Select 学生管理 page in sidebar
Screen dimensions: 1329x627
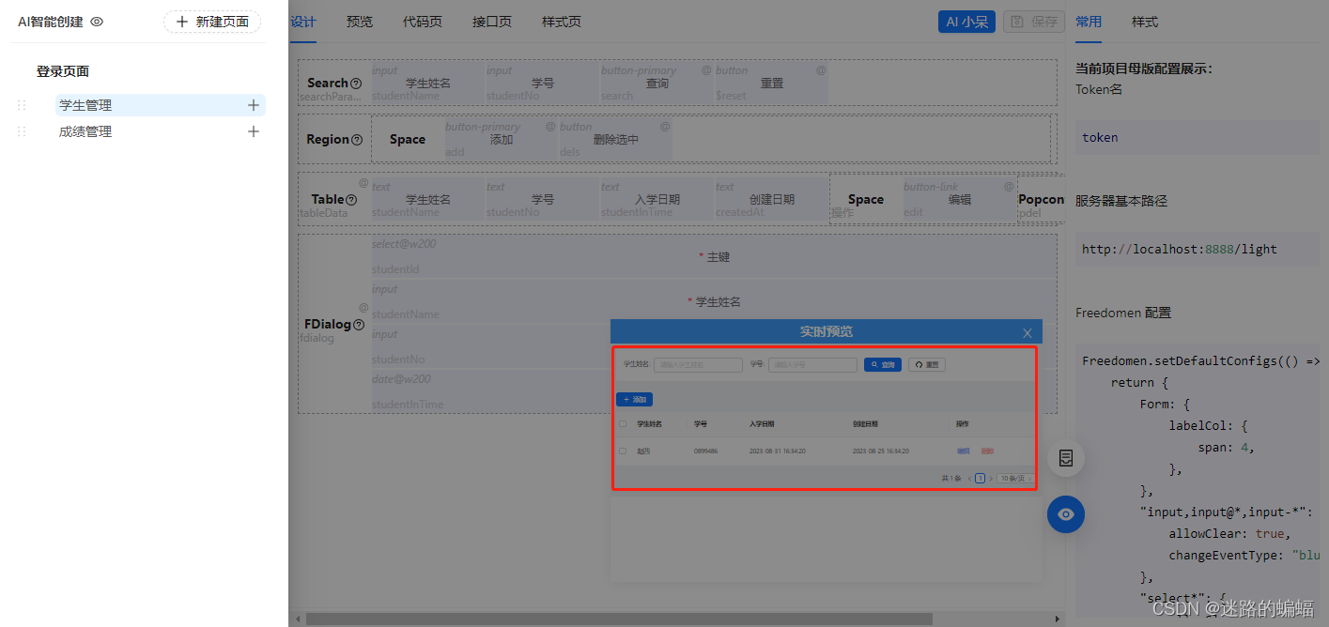tap(160, 105)
